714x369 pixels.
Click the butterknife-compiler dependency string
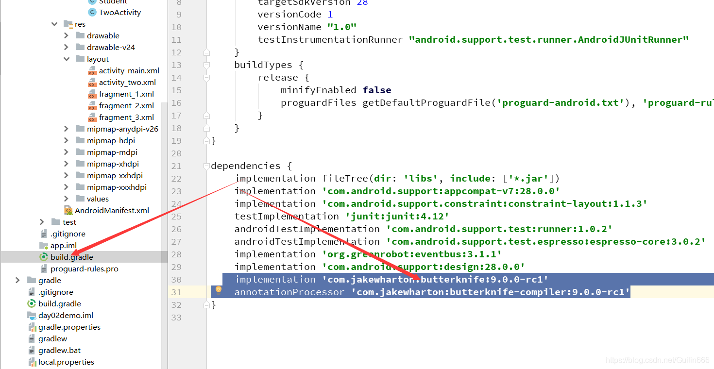491,292
